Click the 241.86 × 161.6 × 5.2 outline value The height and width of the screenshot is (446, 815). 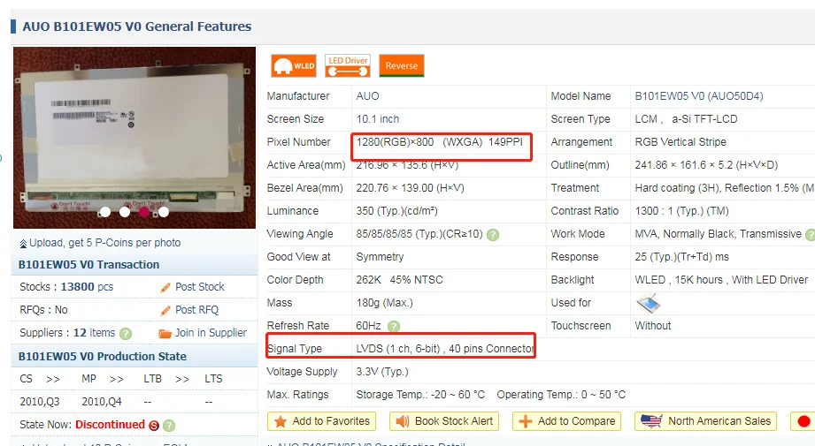706,165
